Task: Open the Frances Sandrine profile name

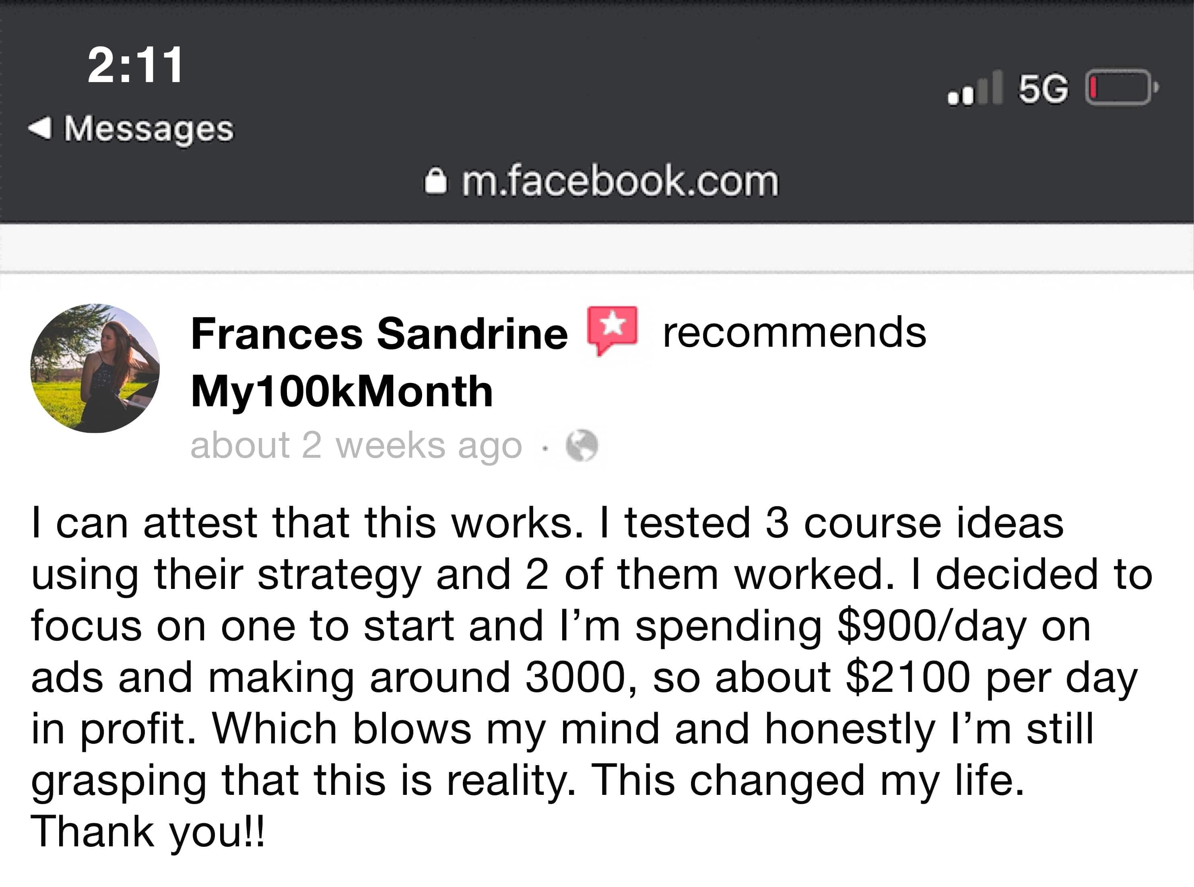Action: tap(379, 334)
